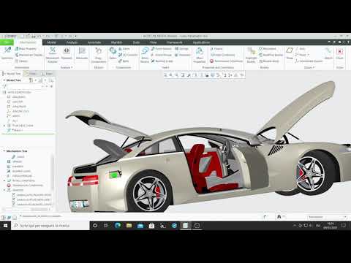This screenshot has width=351, height=263.
Task: Select the 3D Contacts tool
Action: pyautogui.click(x=128, y=55)
